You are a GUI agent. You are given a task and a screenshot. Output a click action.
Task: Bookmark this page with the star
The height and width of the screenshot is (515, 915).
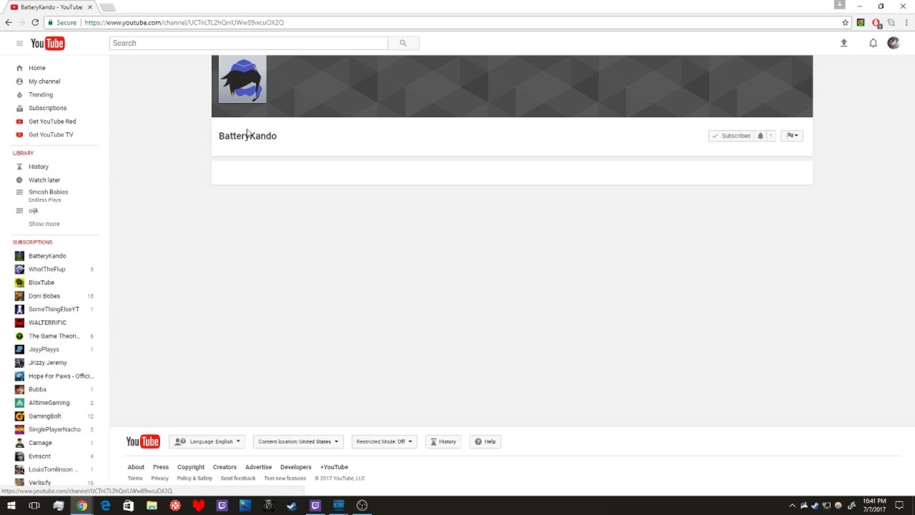pos(845,22)
